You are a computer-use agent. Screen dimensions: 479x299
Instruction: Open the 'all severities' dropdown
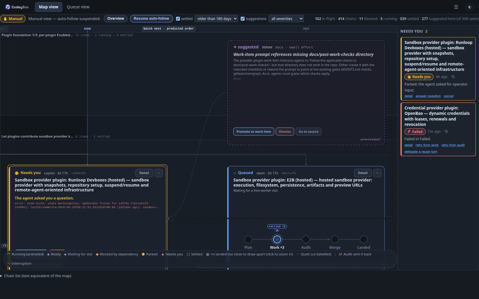tap(286, 19)
